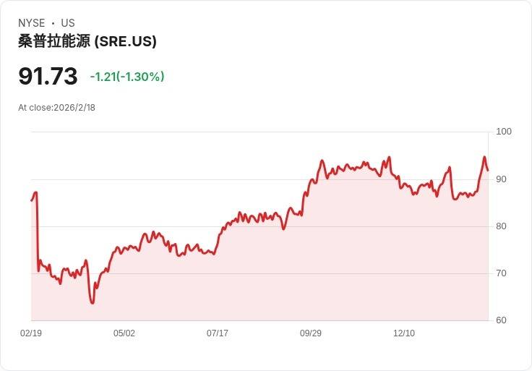The height and width of the screenshot is (371, 532).
Task: Click the first data point at chart's left start
Action: (x=31, y=201)
